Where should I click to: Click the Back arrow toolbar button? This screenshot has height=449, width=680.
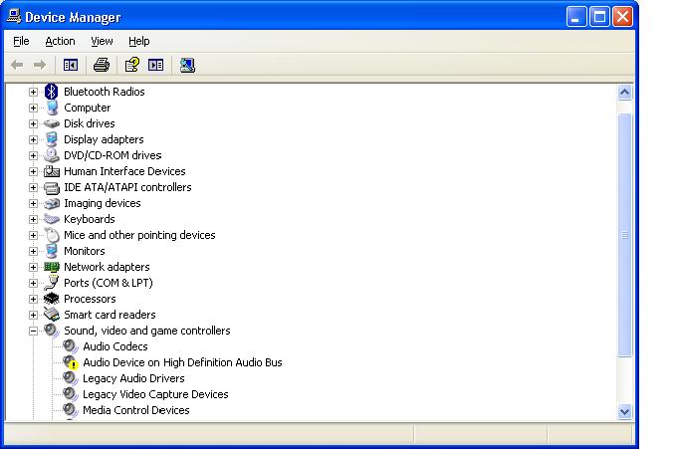[17, 65]
